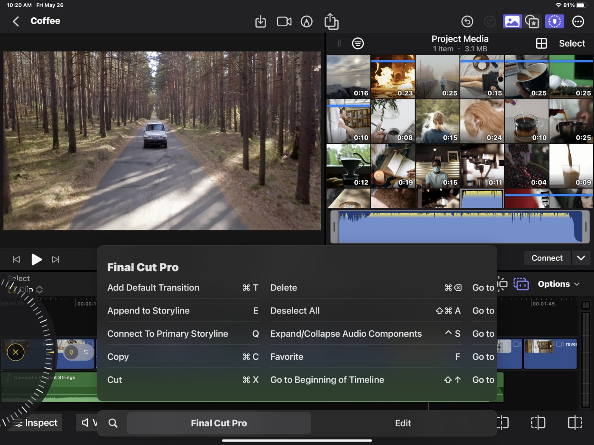
Task: Search keyboard shortcuts with magnifier icon
Action: [113, 423]
